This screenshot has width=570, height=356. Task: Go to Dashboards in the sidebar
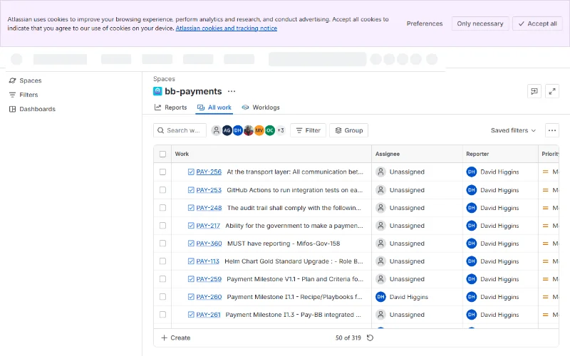coord(32,109)
